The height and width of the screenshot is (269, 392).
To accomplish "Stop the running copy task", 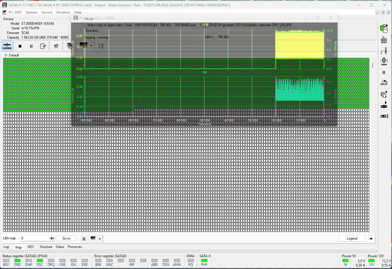I will point(20,46).
